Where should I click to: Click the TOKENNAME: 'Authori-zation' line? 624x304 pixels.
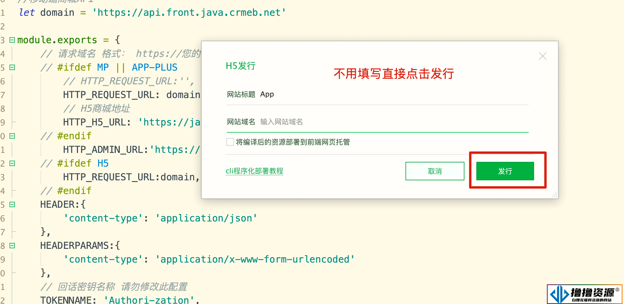120,300
